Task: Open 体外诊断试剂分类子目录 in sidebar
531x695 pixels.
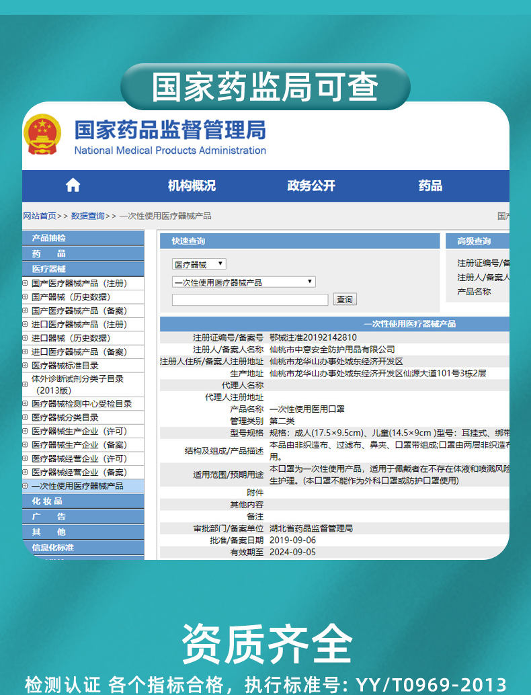Action: (77, 384)
